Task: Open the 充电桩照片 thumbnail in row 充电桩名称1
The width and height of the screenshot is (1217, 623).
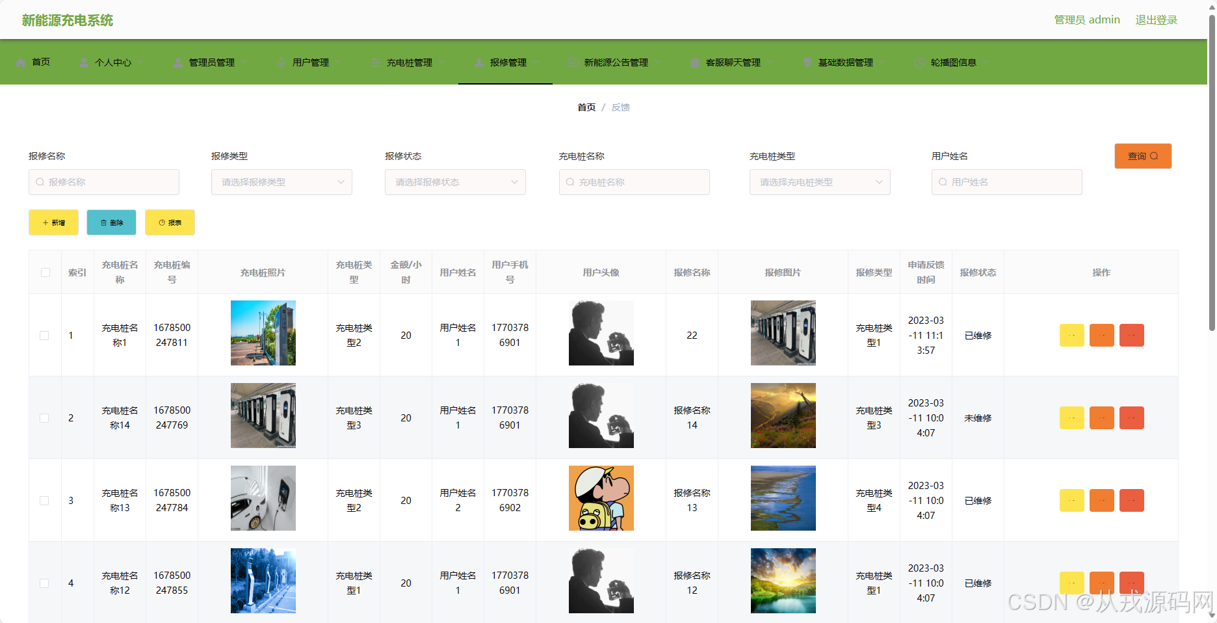Action: pos(263,333)
